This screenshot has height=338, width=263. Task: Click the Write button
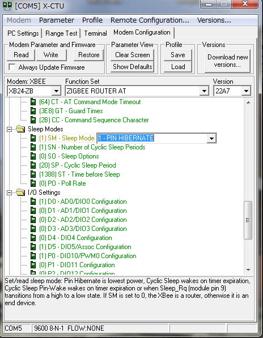click(x=51, y=55)
